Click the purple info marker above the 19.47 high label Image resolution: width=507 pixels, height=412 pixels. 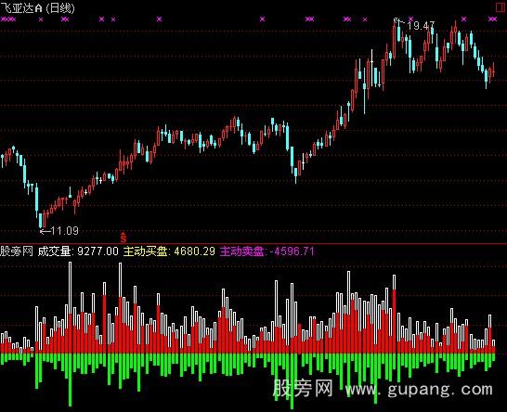click(x=410, y=19)
